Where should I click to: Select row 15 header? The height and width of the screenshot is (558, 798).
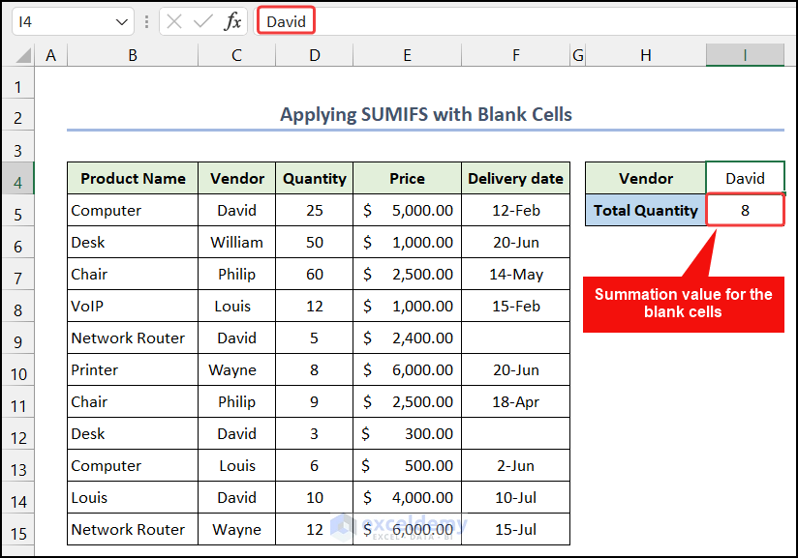(x=17, y=530)
